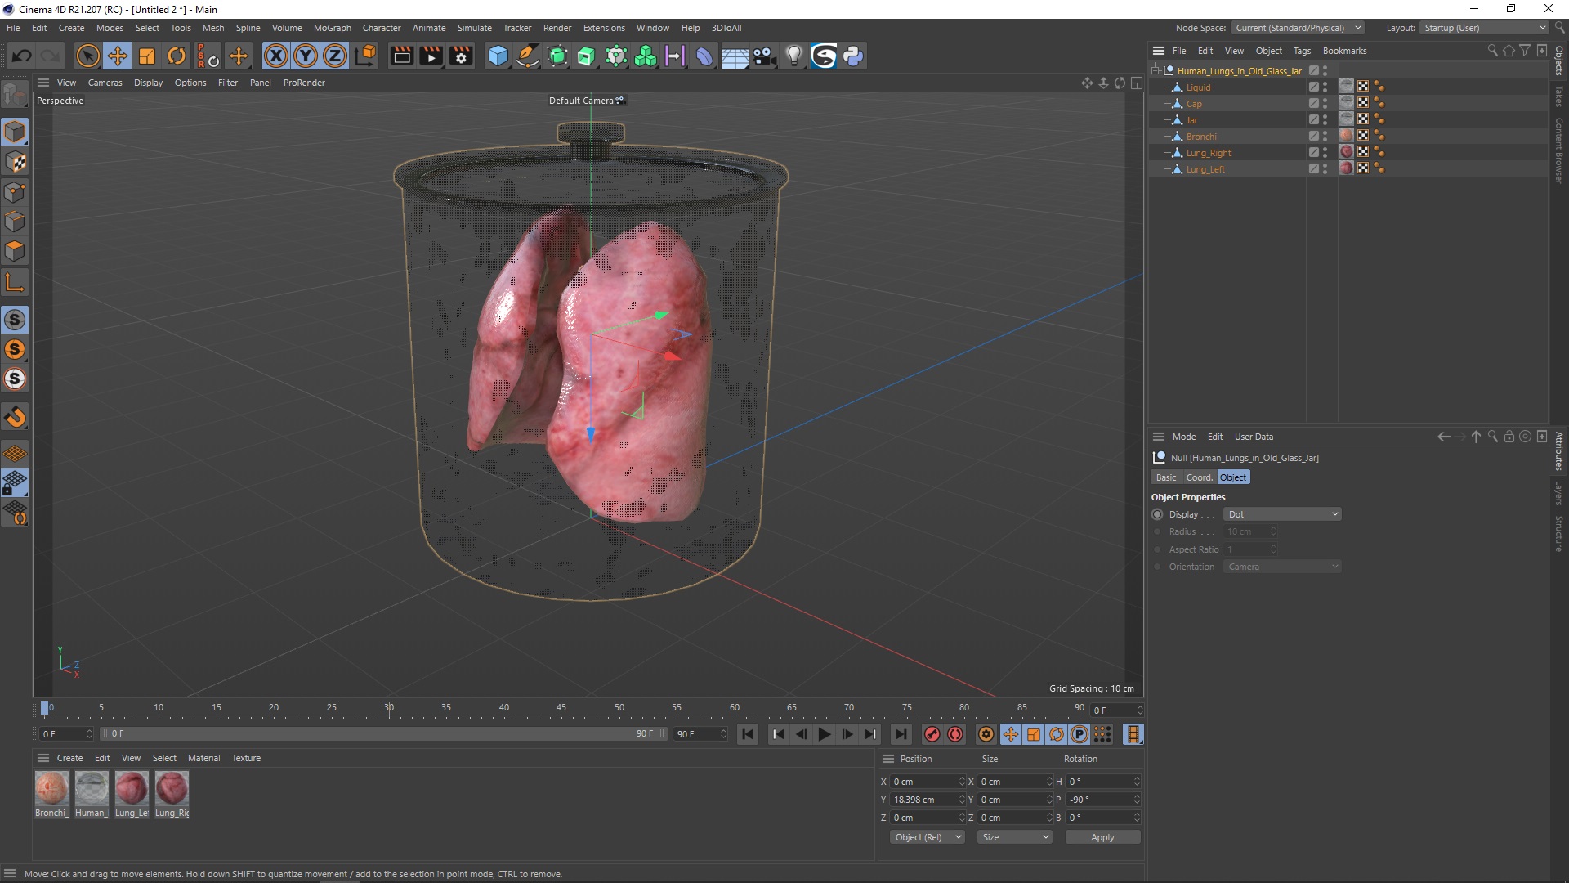Open the floor/sky environment objects icon
The image size is (1569, 883).
coord(735,56)
